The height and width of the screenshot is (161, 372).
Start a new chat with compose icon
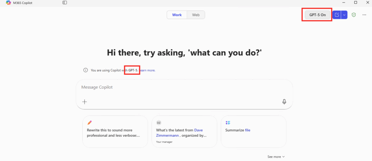point(337,15)
